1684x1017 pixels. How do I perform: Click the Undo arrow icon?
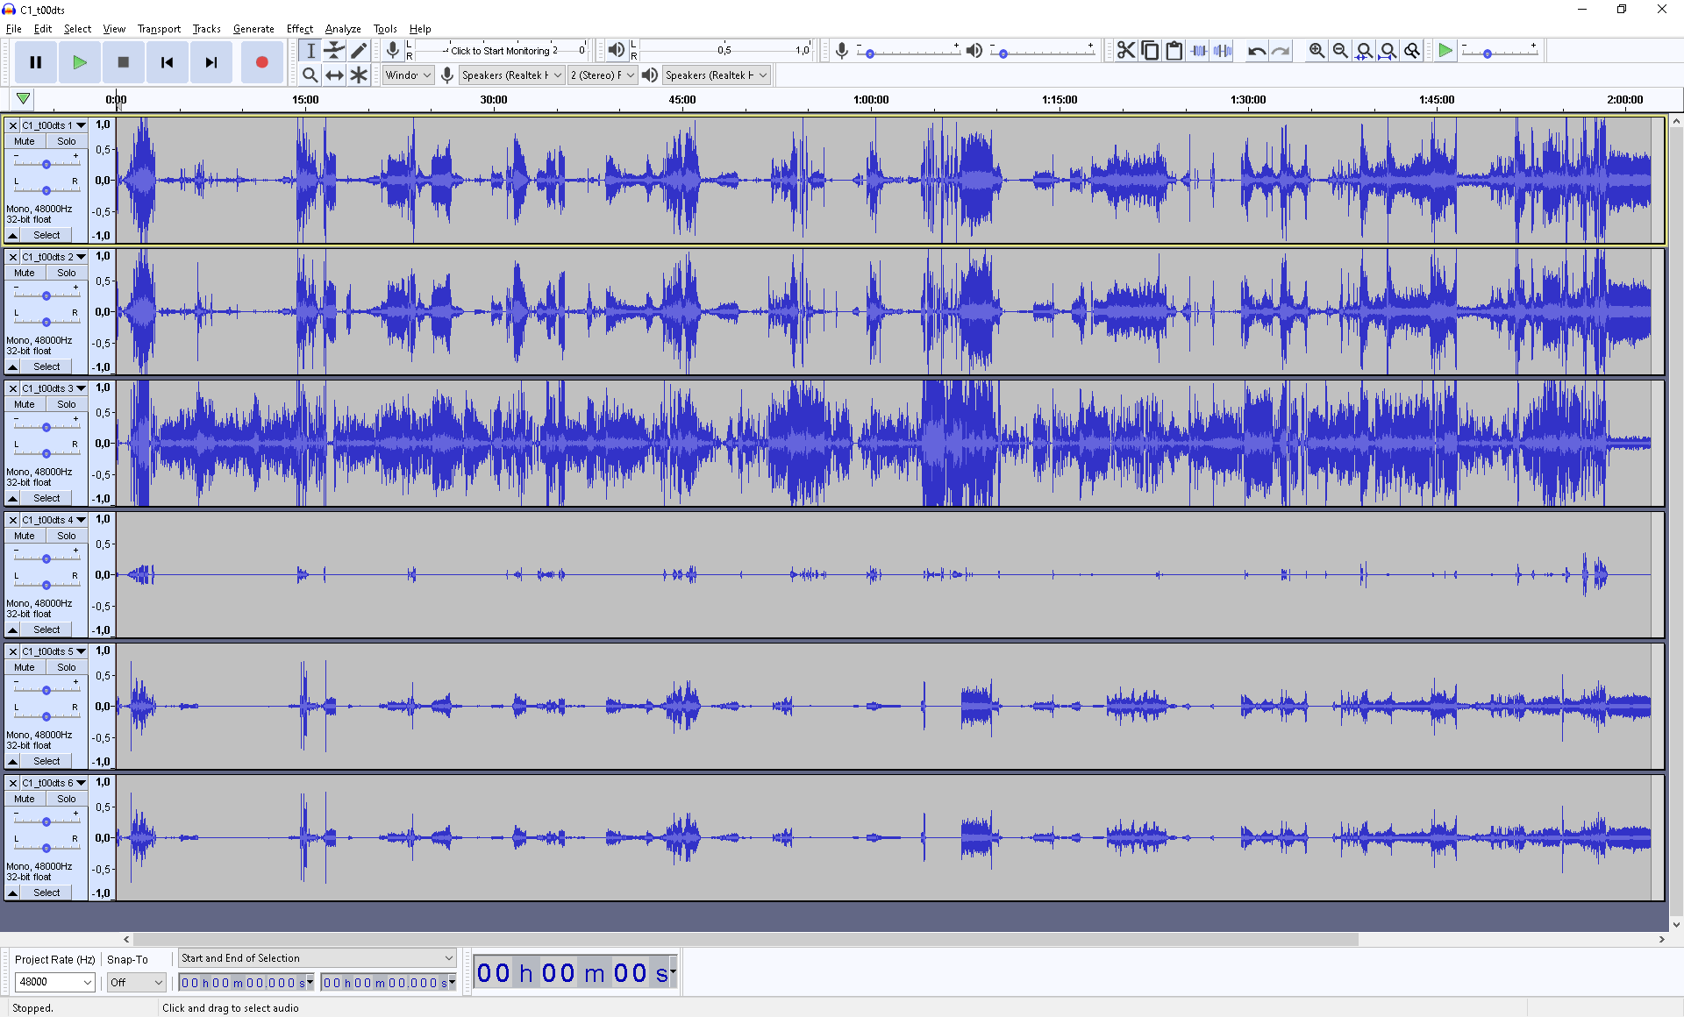click(x=1256, y=51)
